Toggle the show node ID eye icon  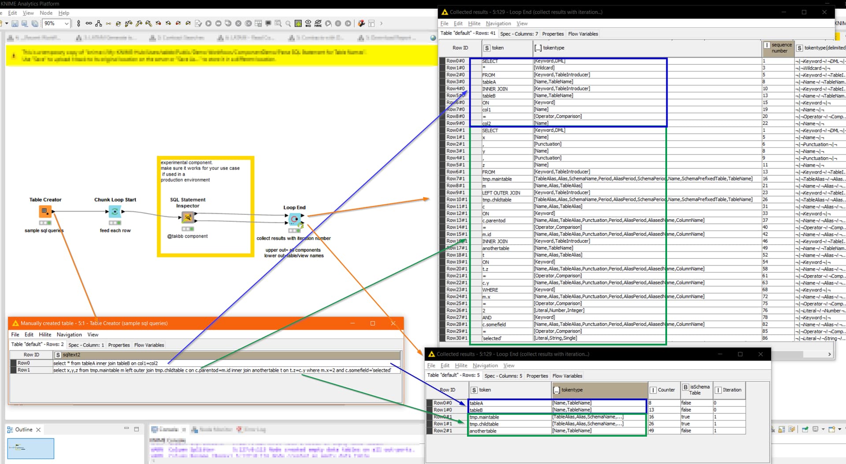point(308,23)
